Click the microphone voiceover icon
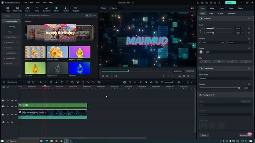 [141, 82]
